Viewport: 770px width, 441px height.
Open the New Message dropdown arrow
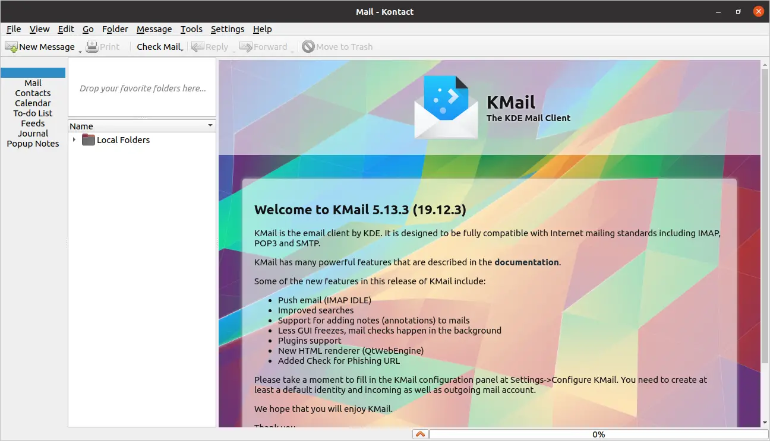click(80, 50)
